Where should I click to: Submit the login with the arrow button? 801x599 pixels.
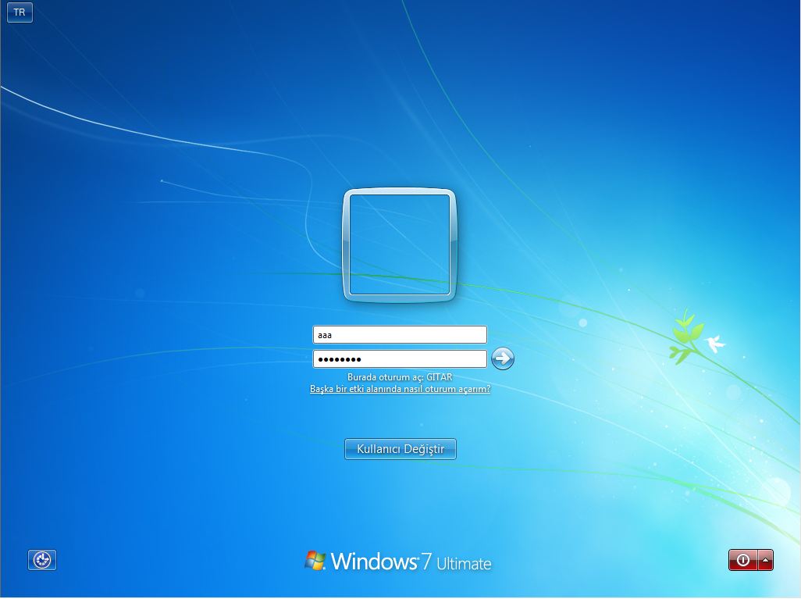(x=503, y=358)
